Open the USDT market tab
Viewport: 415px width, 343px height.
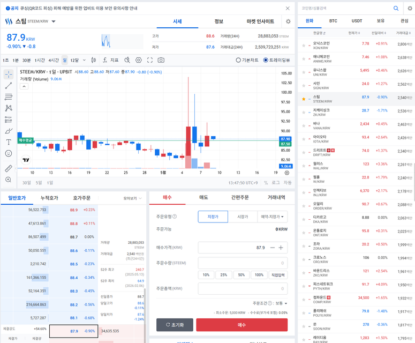click(357, 21)
